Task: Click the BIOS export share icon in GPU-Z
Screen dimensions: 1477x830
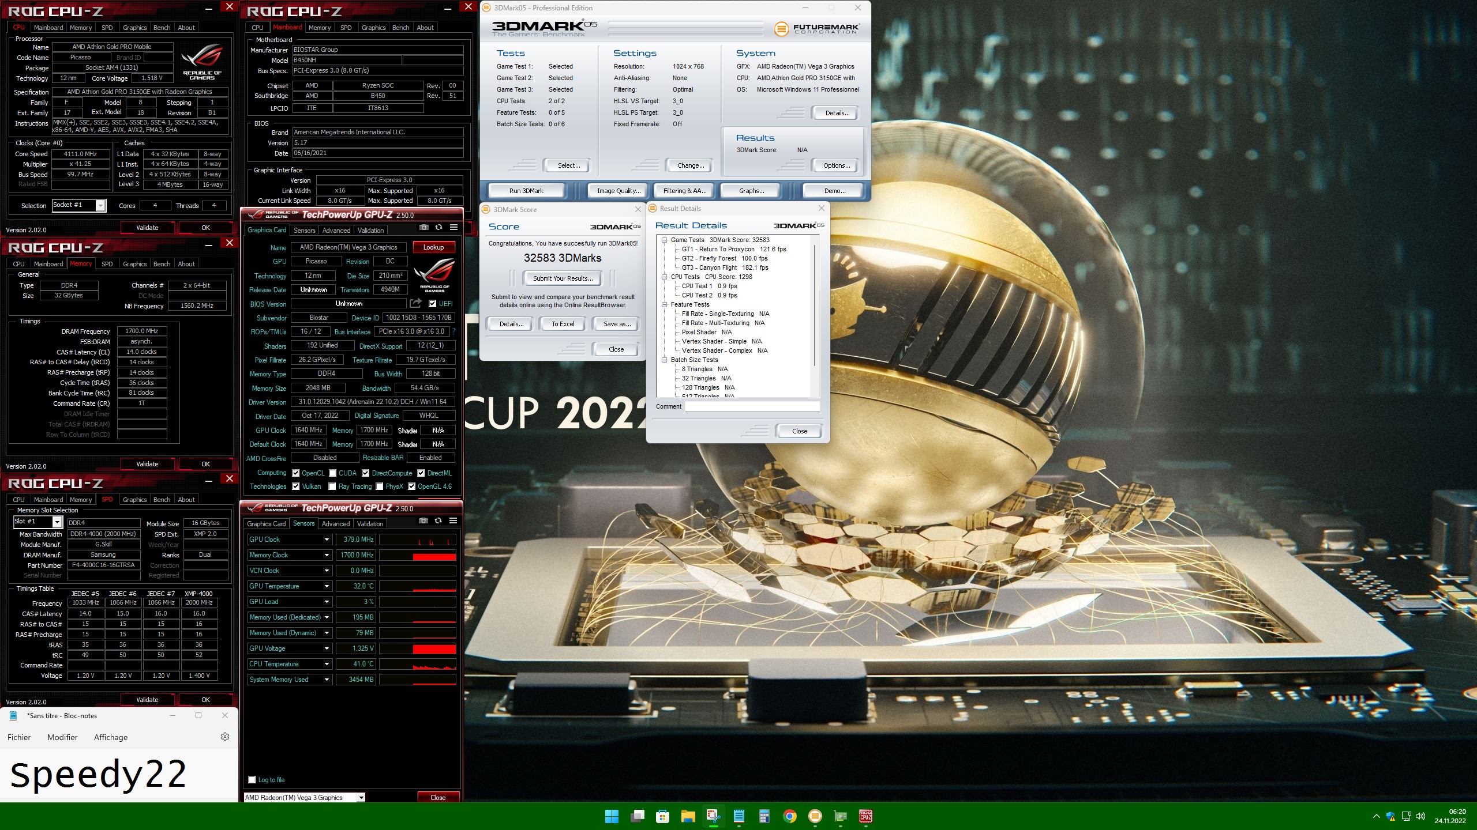Action: [x=415, y=303]
